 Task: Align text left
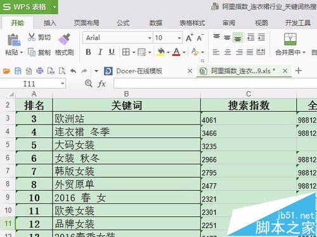click(x=216, y=52)
